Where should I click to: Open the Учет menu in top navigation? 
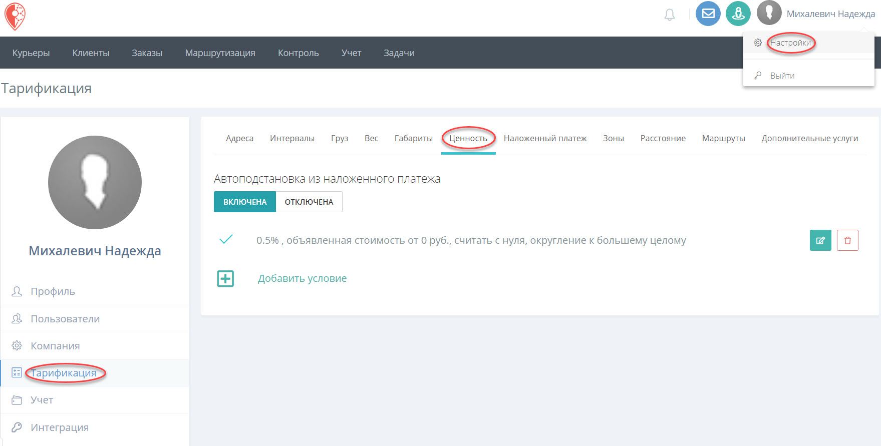[x=351, y=53]
